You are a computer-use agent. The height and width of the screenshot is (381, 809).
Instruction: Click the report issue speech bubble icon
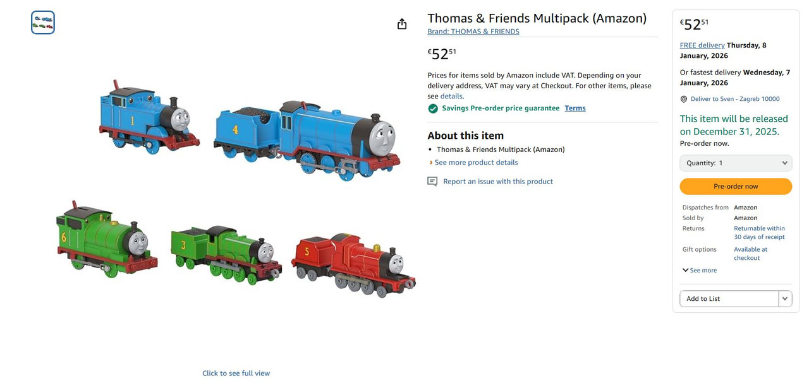click(x=432, y=182)
